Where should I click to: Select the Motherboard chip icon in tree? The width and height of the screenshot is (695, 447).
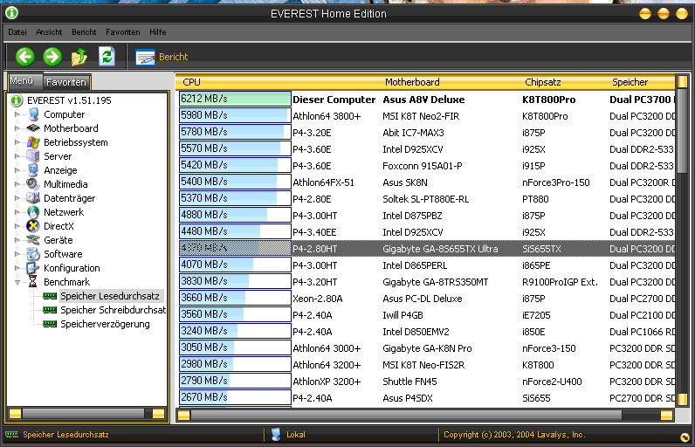pyautogui.click(x=33, y=128)
